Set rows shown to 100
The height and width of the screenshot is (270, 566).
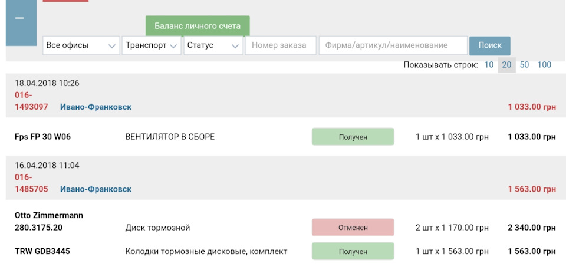tap(544, 65)
